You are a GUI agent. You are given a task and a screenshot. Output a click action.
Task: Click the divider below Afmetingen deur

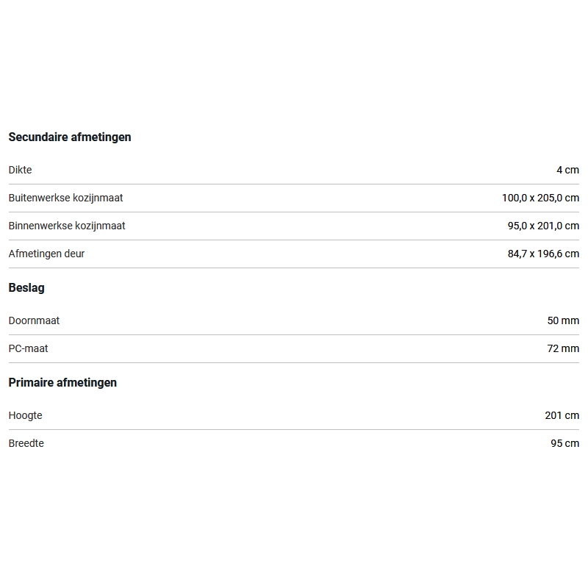click(294, 268)
